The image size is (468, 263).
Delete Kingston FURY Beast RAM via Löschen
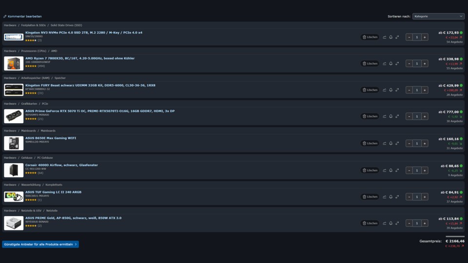370,90
